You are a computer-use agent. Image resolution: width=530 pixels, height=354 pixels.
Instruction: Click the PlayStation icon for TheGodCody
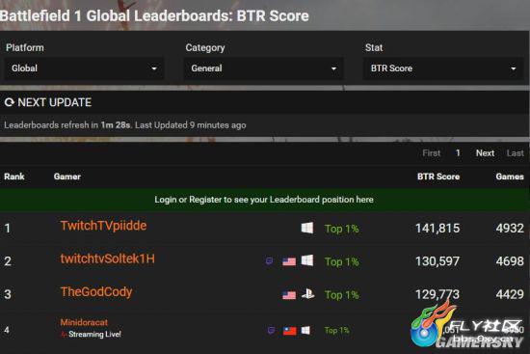tap(307, 294)
